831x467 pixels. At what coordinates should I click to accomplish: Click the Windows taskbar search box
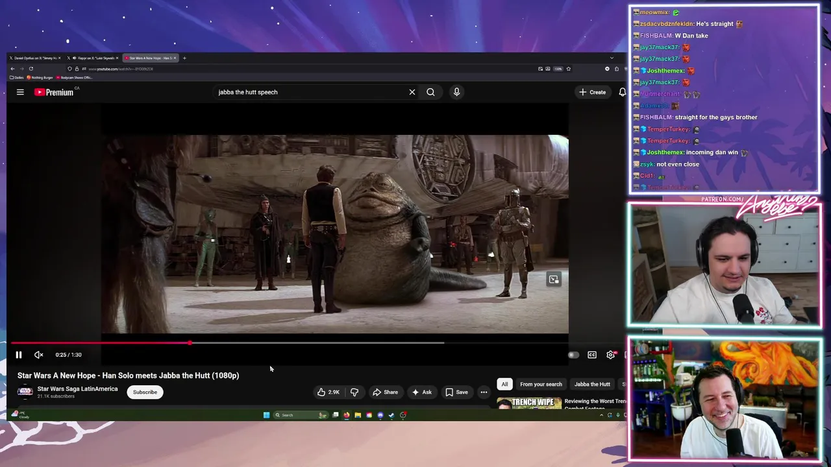(300, 415)
